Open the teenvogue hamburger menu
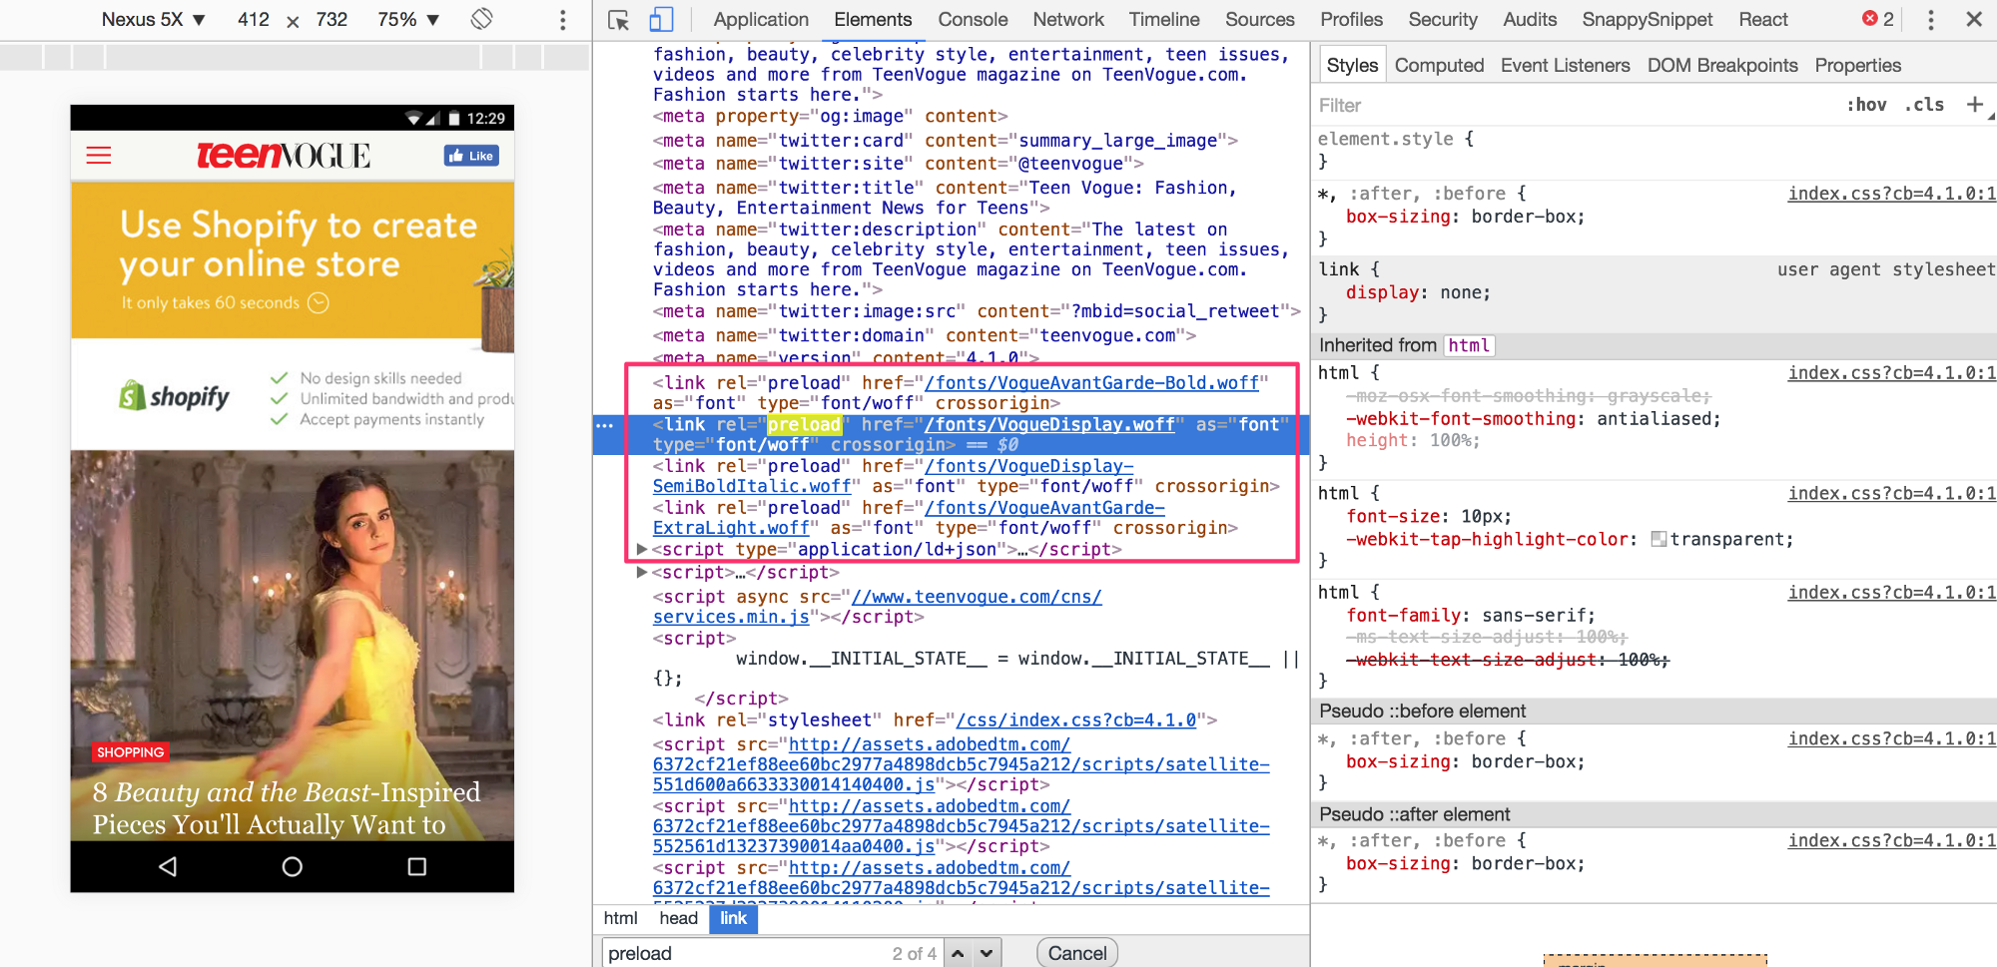 tap(99, 156)
